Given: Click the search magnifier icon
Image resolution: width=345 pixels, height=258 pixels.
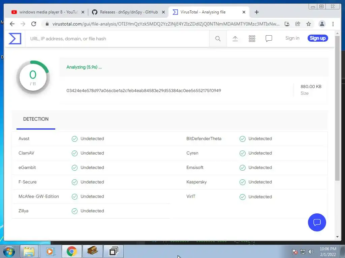Looking at the screenshot, I should click(218, 39).
